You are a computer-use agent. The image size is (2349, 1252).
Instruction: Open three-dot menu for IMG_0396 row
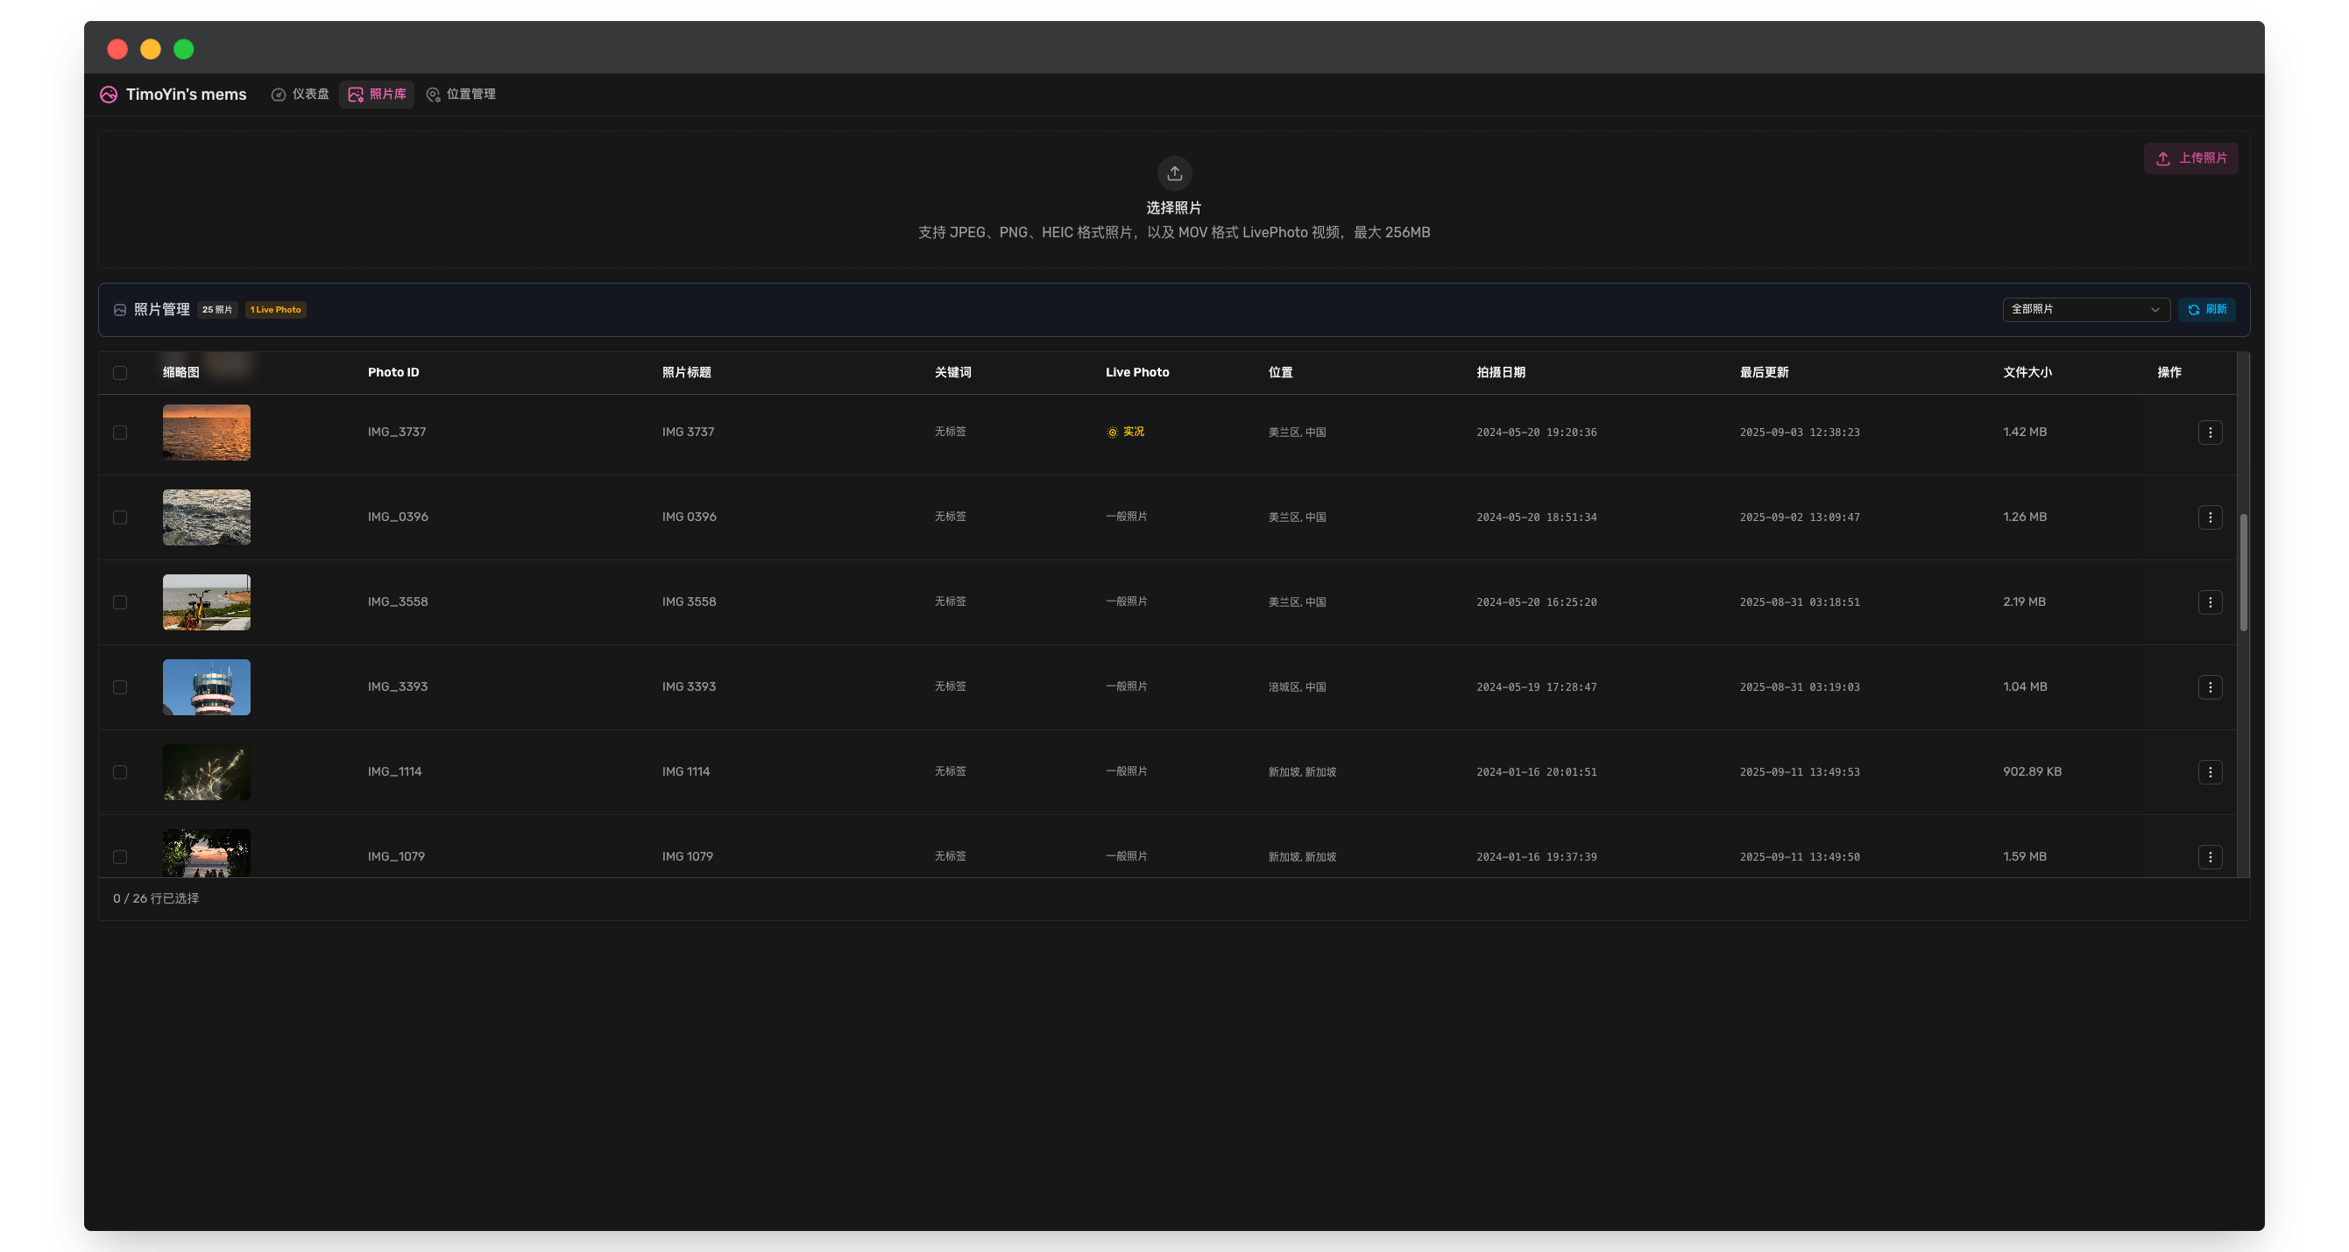pyautogui.click(x=2210, y=517)
